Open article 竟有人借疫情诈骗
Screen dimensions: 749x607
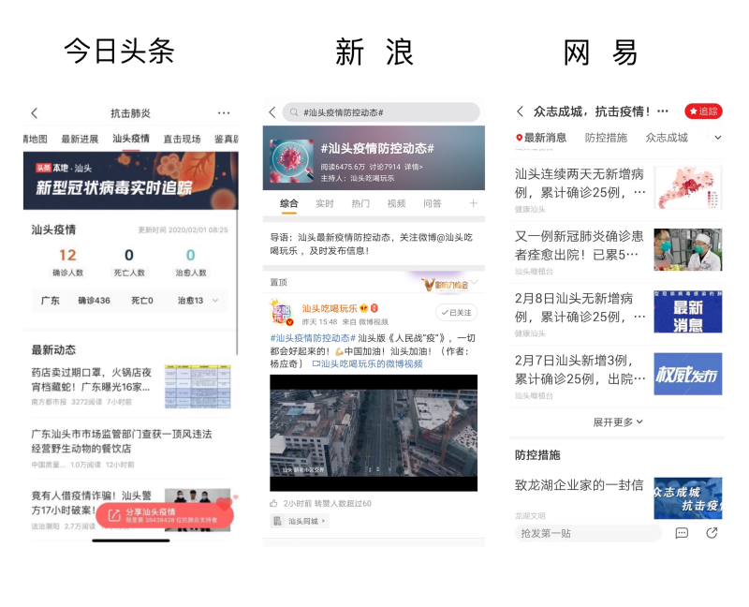coord(92,503)
